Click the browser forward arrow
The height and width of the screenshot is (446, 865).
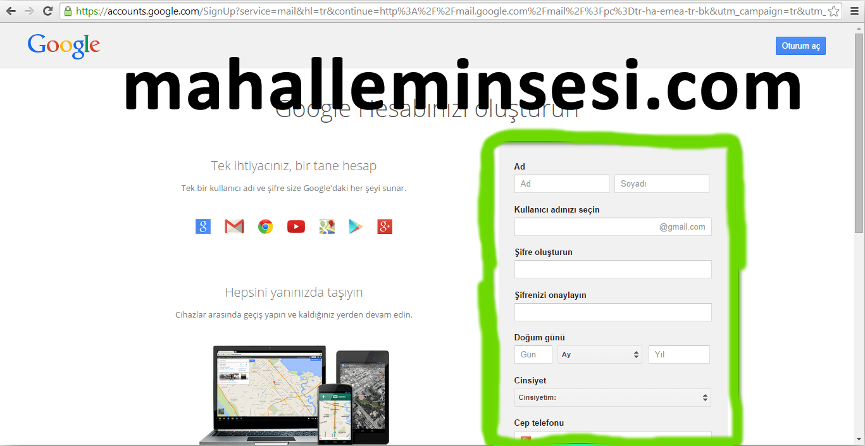(29, 11)
